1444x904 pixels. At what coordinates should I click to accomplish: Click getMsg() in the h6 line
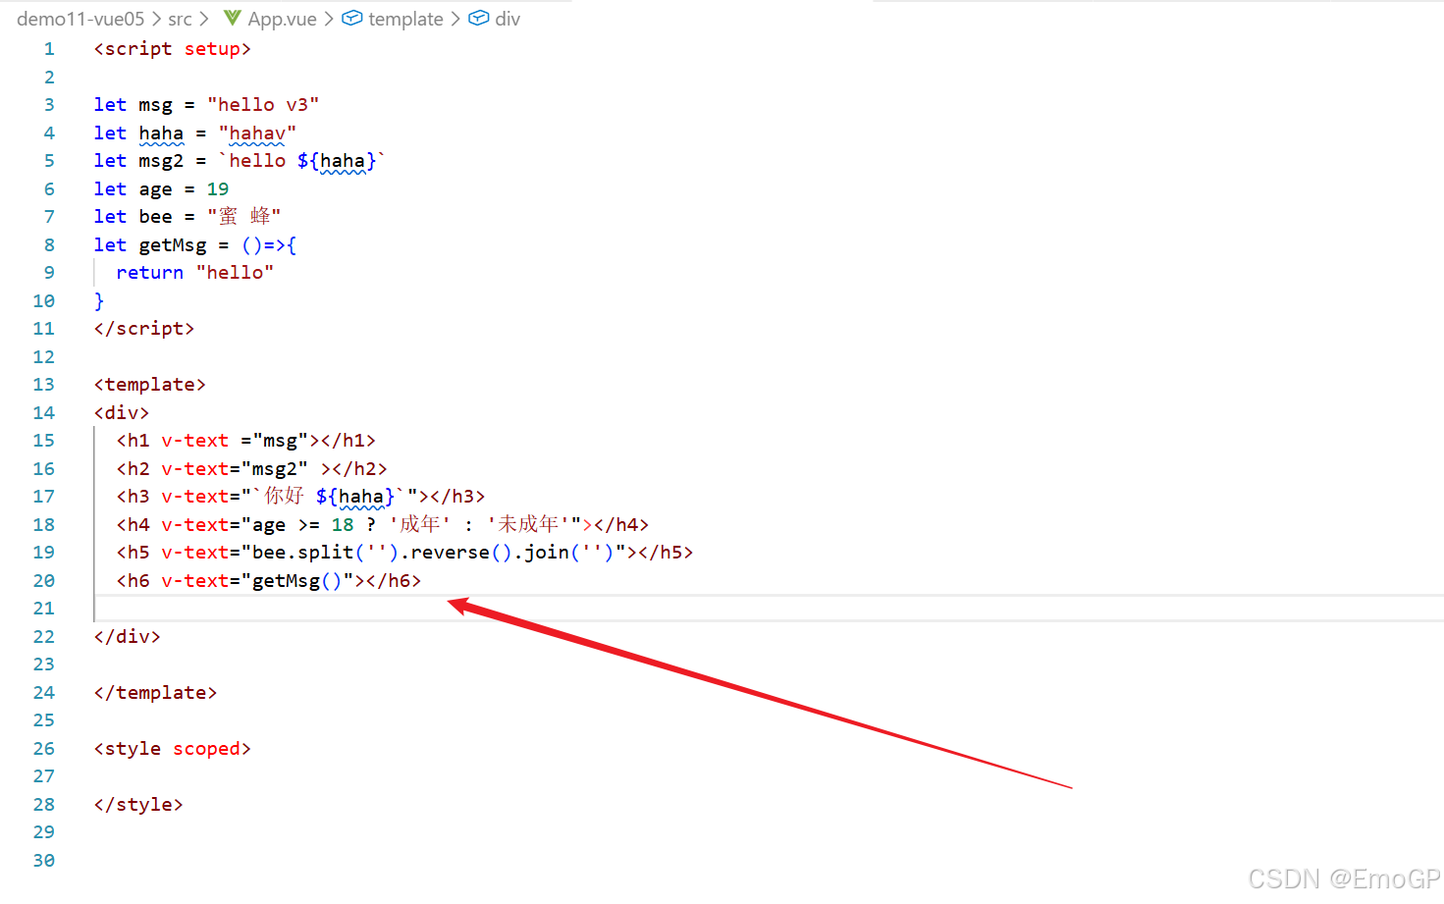(x=296, y=581)
